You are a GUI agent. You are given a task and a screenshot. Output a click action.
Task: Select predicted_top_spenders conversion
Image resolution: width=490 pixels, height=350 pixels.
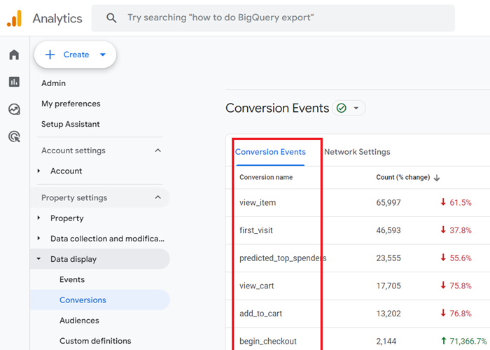pyautogui.click(x=283, y=258)
